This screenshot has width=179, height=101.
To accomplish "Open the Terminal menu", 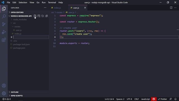I will click(52, 3).
